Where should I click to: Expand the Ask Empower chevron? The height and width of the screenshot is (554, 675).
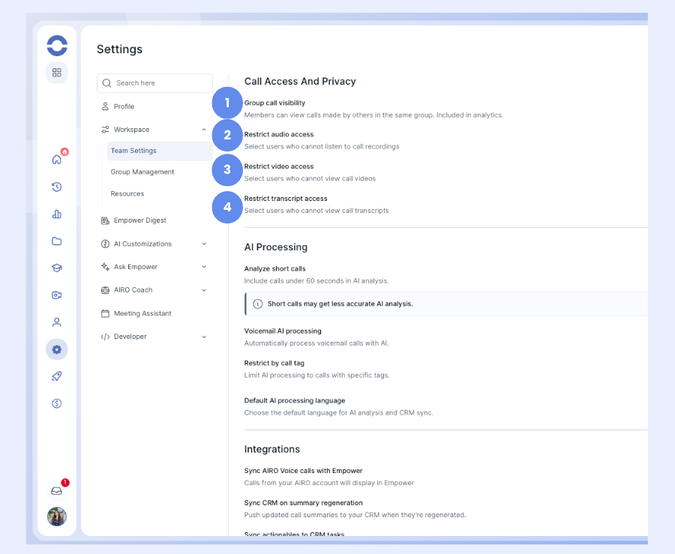pos(204,267)
